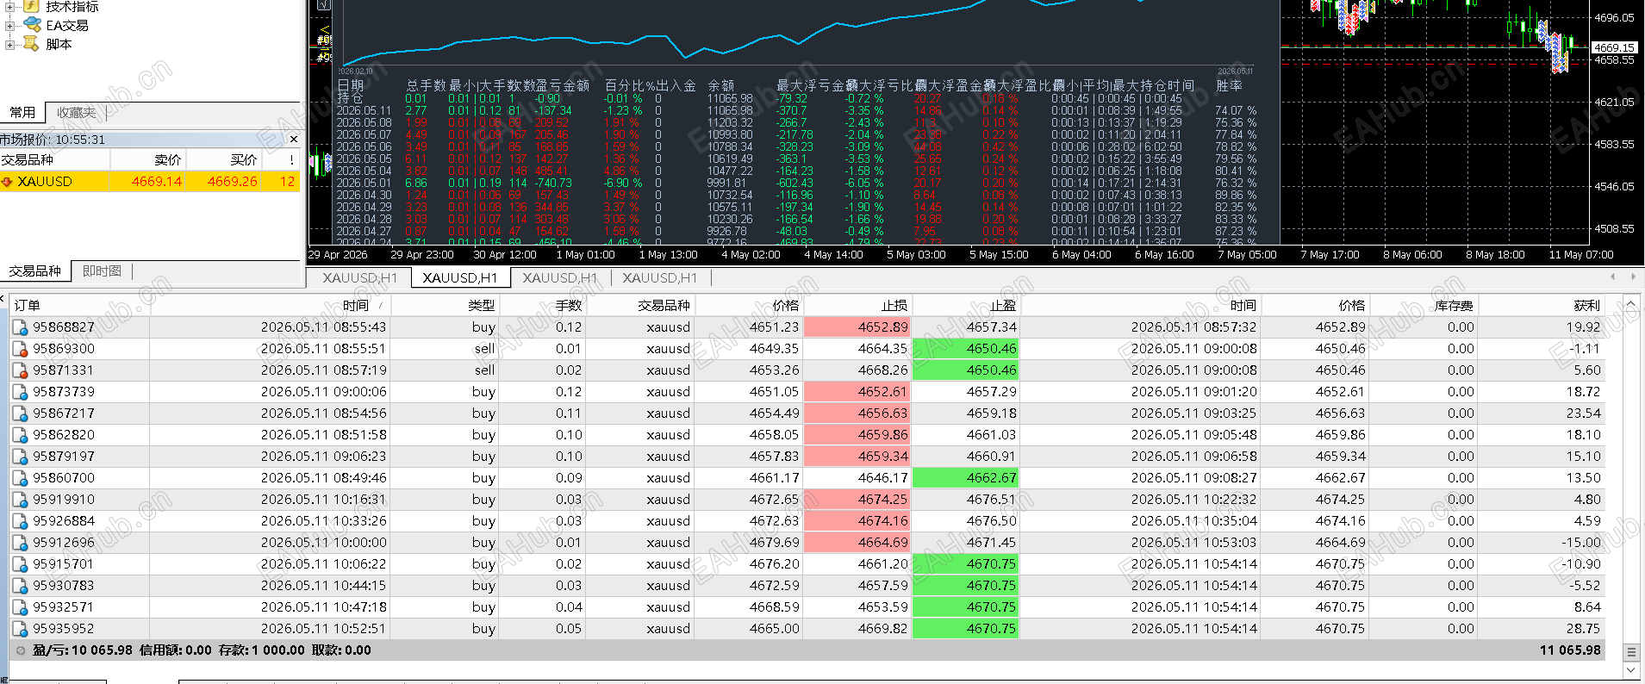Switch to the 收藏夹 favorites tab
1645x684 pixels.
[76, 112]
